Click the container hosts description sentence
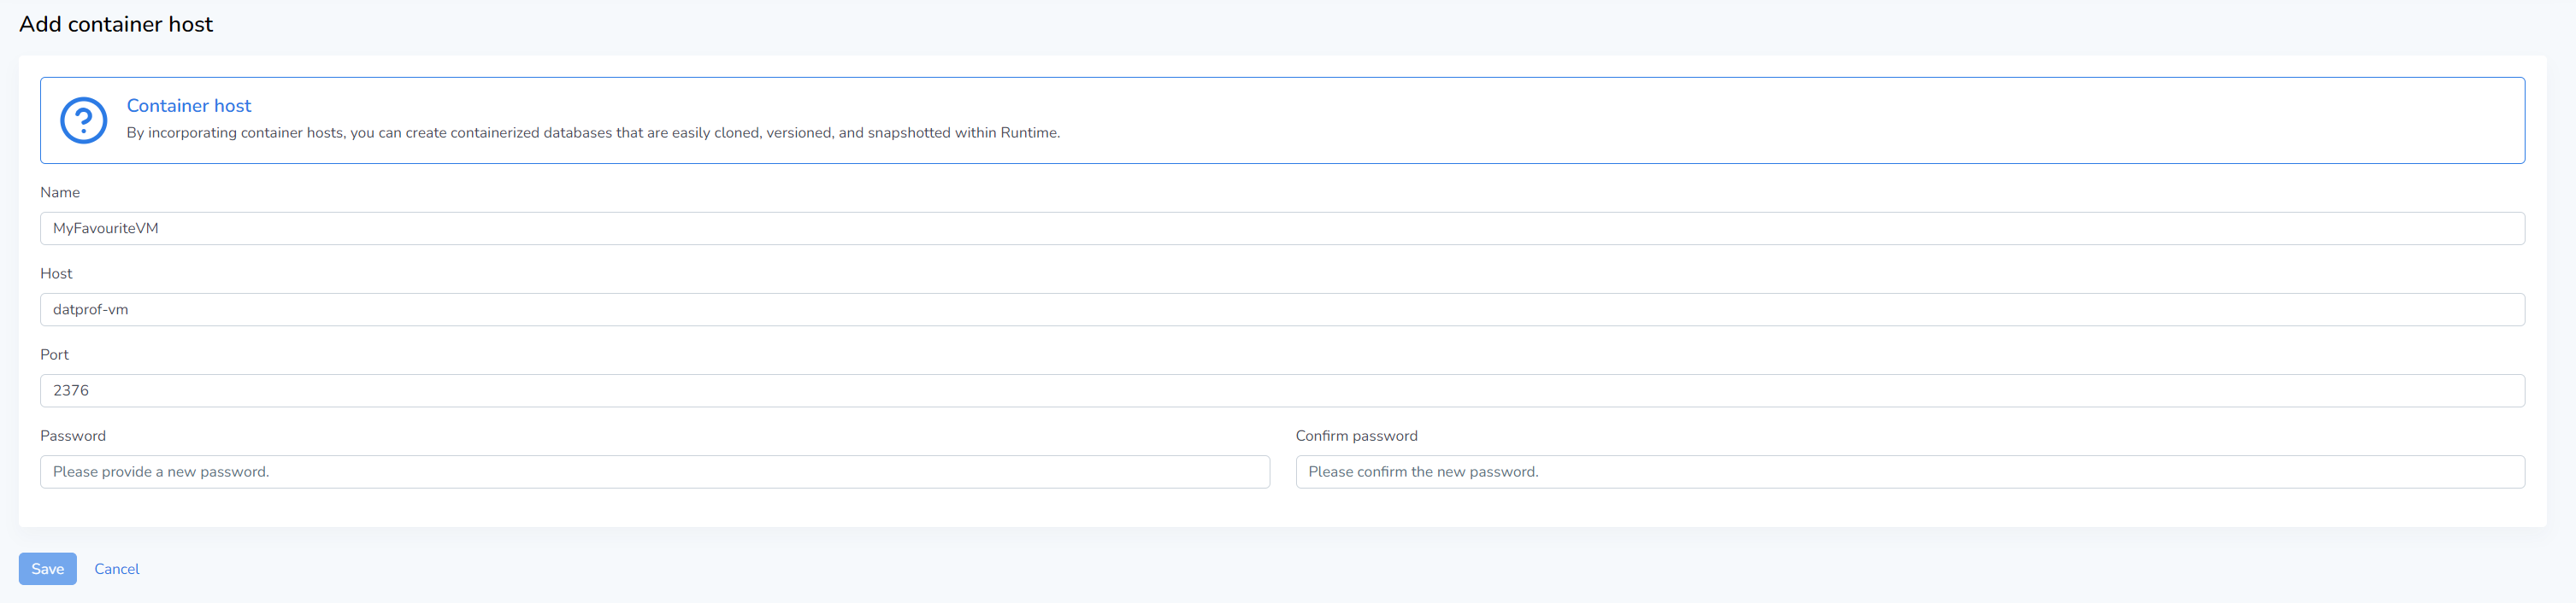 (593, 132)
